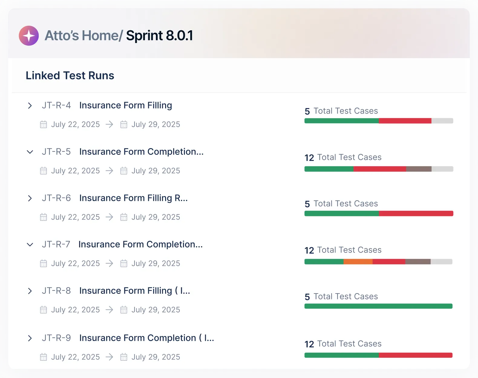This screenshot has height=378, width=478.
Task: Click the Atto sparkle logo icon
Action: (x=29, y=36)
